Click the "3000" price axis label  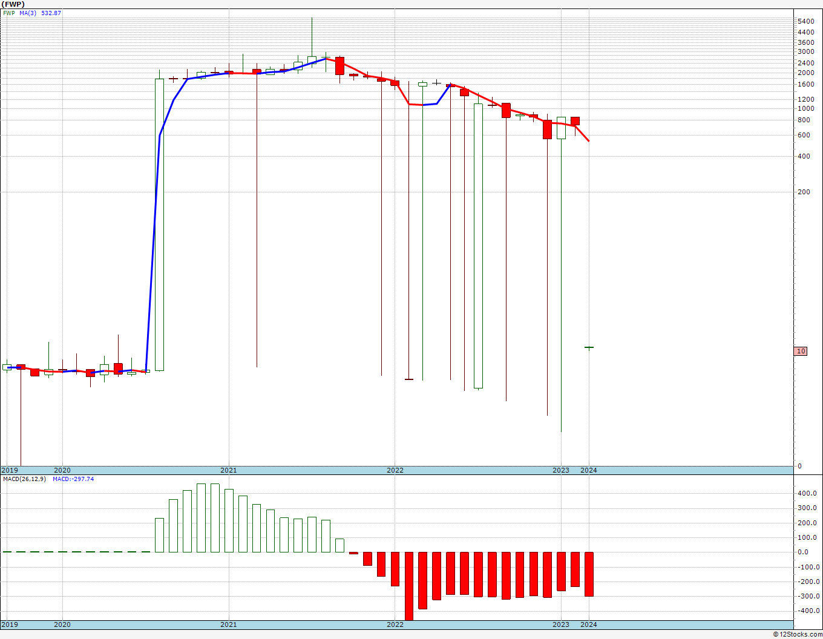pos(805,52)
